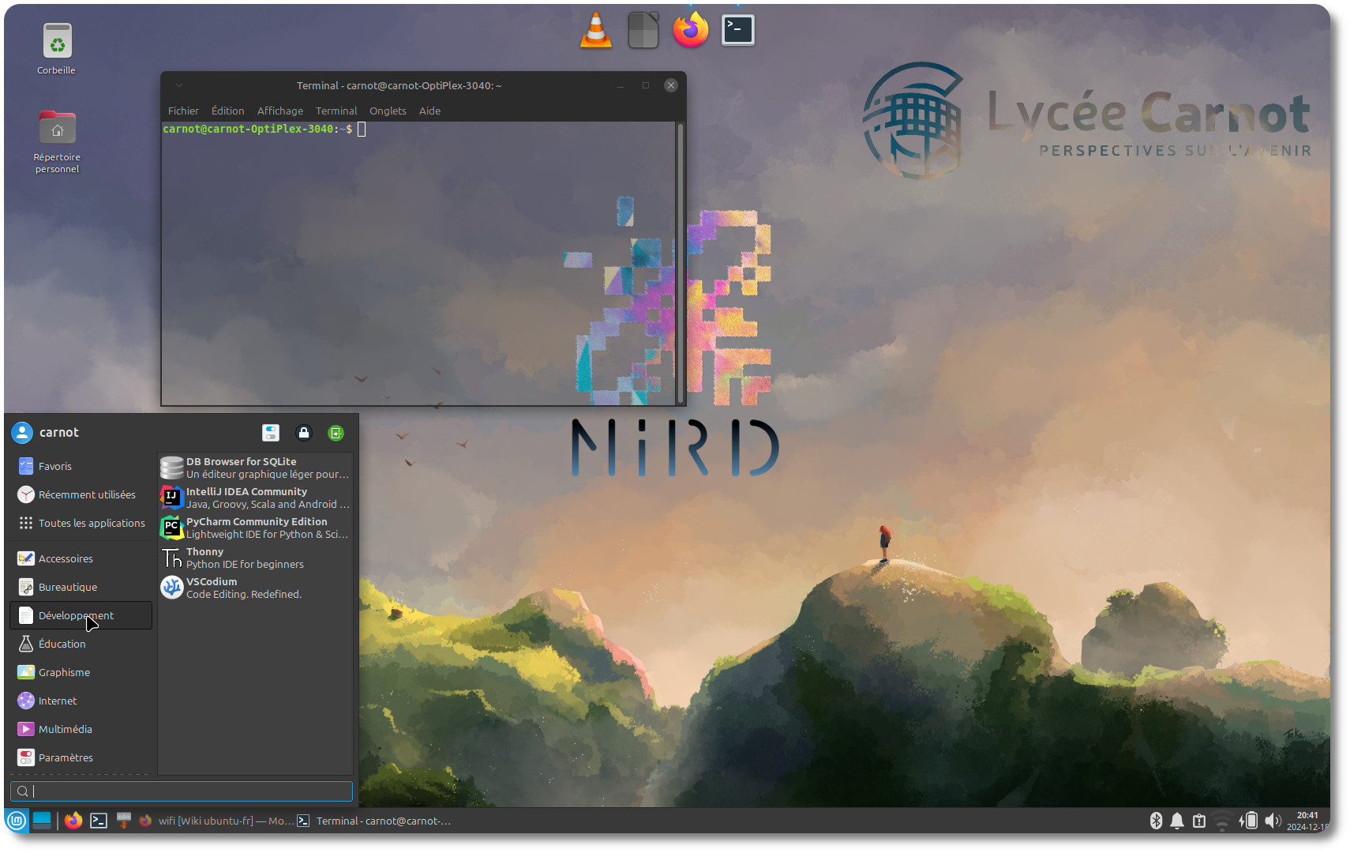Adjust volume via the speaker tray icon
Image resolution: width=1350 pixels, height=853 pixels.
(1273, 821)
